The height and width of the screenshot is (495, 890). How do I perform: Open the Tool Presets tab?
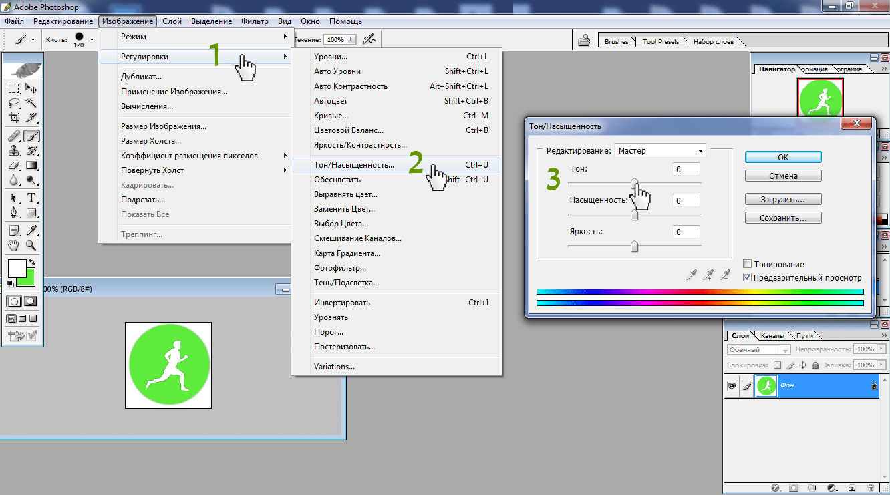click(x=660, y=41)
